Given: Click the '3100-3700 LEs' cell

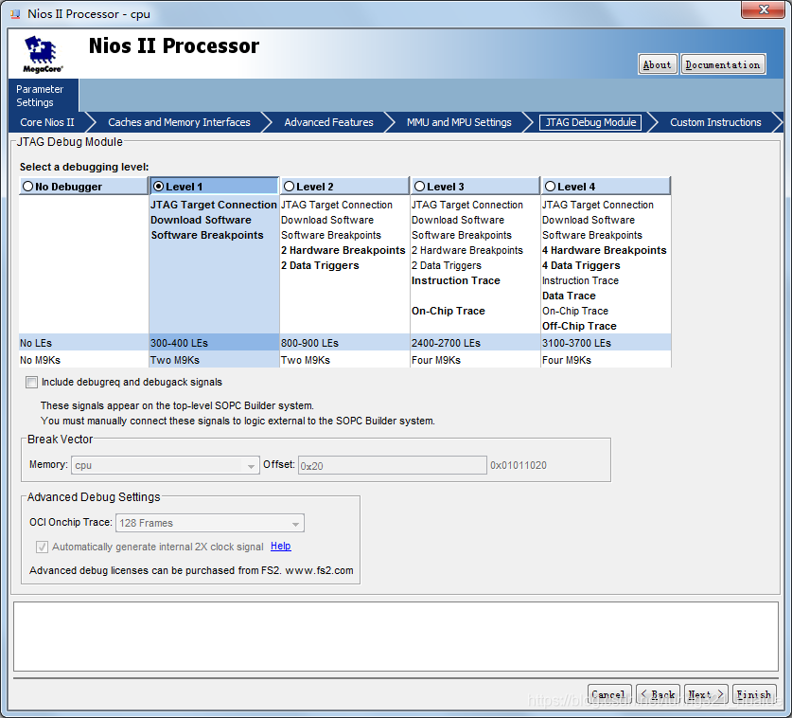Looking at the screenshot, I should pos(606,343).
